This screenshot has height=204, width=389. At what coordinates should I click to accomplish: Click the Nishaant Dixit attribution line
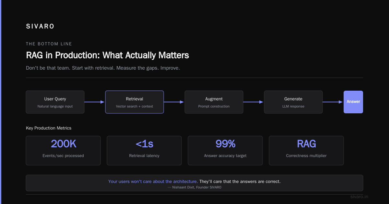tap(194, 187)
